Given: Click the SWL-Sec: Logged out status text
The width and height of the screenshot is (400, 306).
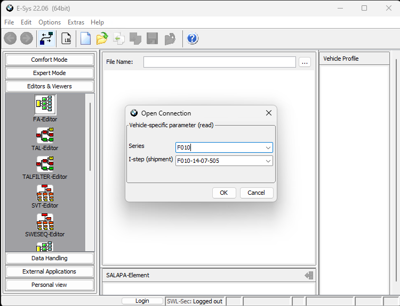Looking at the screenshot, I should [x=195, y=301].
